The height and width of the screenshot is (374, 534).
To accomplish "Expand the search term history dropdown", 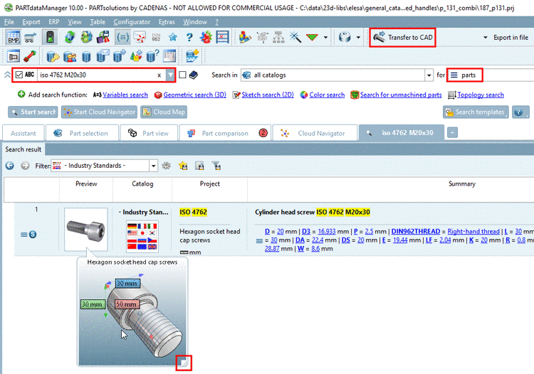I will coord(170,75).
